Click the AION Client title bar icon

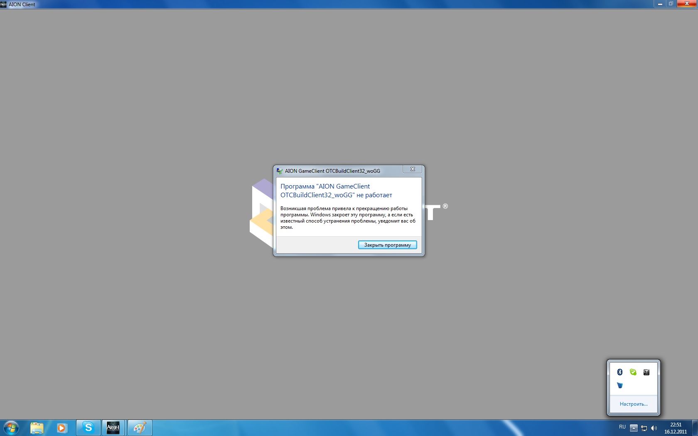coord(3,4)
